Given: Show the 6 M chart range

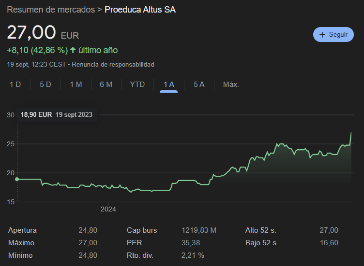Looking at the screenshot, I should pos(106,84).
